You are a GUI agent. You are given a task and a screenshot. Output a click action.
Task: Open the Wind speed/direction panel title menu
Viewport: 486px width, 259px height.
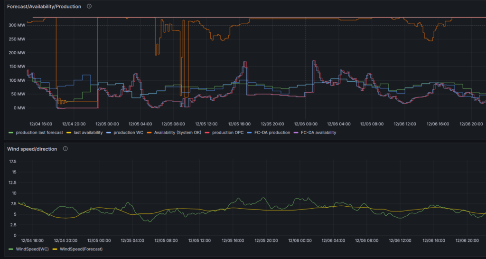click(32, 149)
